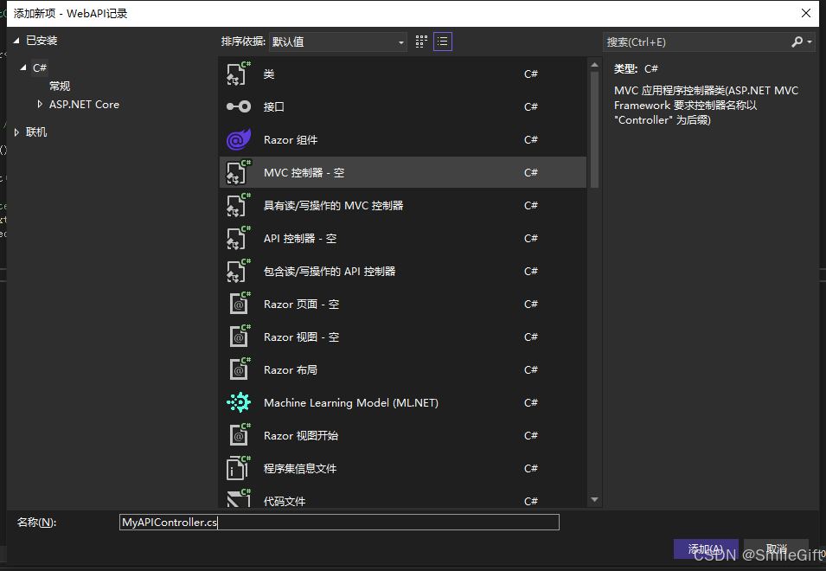The height and width of the screenshot is (571, 826).
Task: Click the 名称 filename input field
Action: (x=339, y=523)
